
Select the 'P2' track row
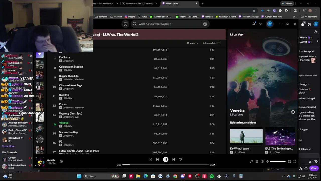point(135,143)
